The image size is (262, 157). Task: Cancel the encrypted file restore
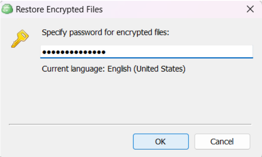(x=222, y=141)
